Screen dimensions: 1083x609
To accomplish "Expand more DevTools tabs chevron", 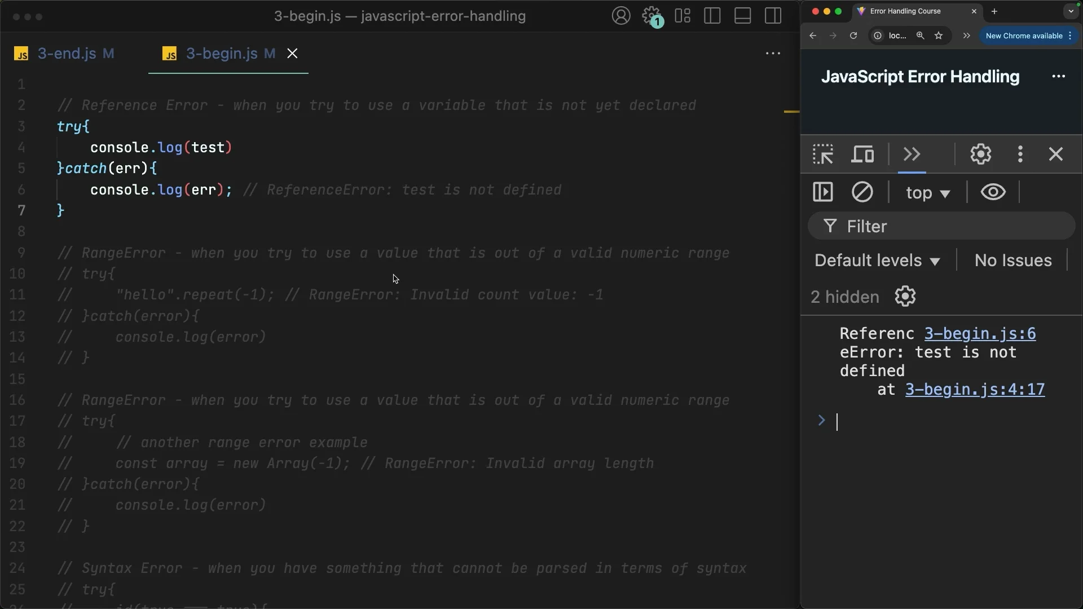I will tap(912, 154).
